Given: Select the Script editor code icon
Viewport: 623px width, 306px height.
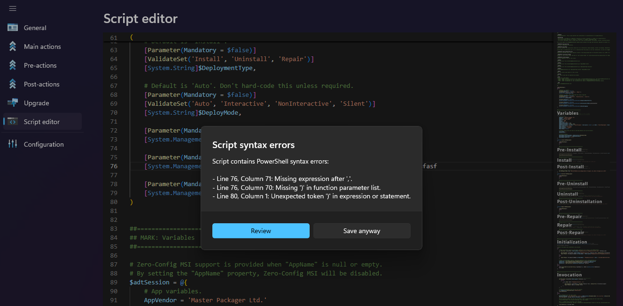Looking at the screenshot, I should click(x=13, y=121).
